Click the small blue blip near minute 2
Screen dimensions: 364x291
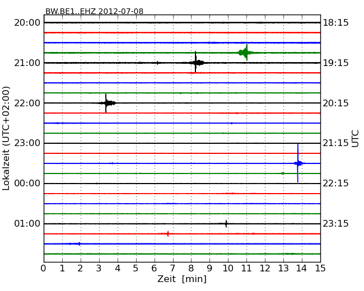point(79,243)
